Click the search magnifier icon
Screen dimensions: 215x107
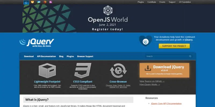coord(190,56)
